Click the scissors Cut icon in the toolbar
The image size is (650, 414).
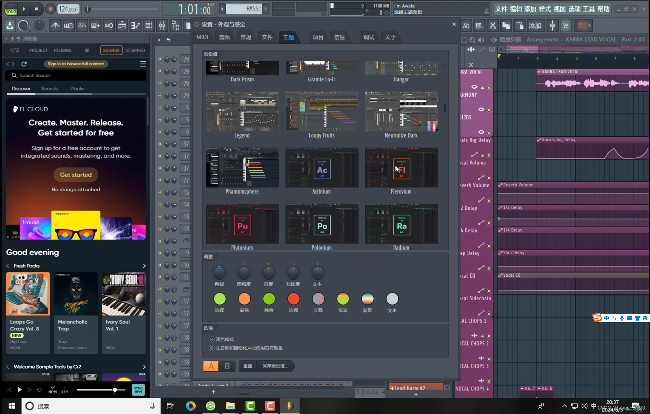[493, 25]
